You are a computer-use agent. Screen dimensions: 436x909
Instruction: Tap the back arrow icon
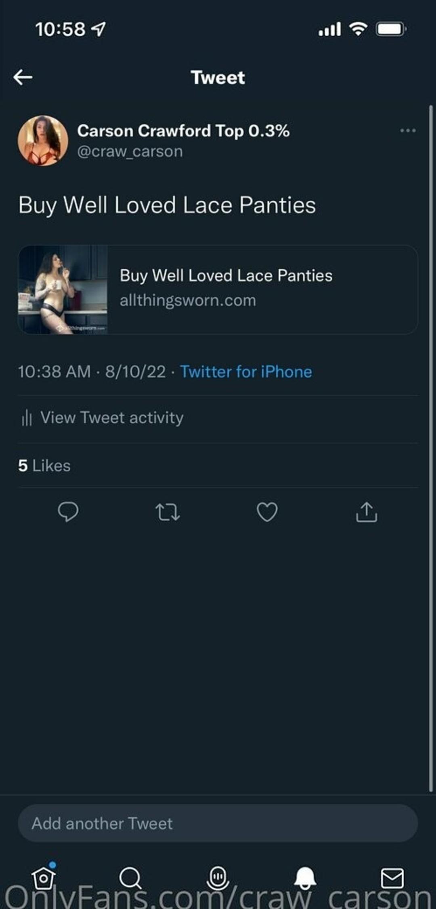pyautogui.click(x=23, y=77)
